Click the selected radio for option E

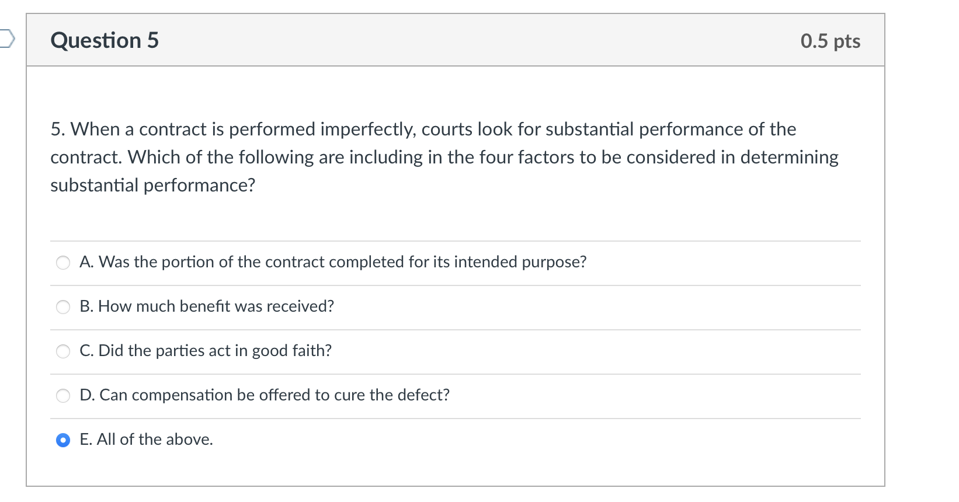pos(63,439)
